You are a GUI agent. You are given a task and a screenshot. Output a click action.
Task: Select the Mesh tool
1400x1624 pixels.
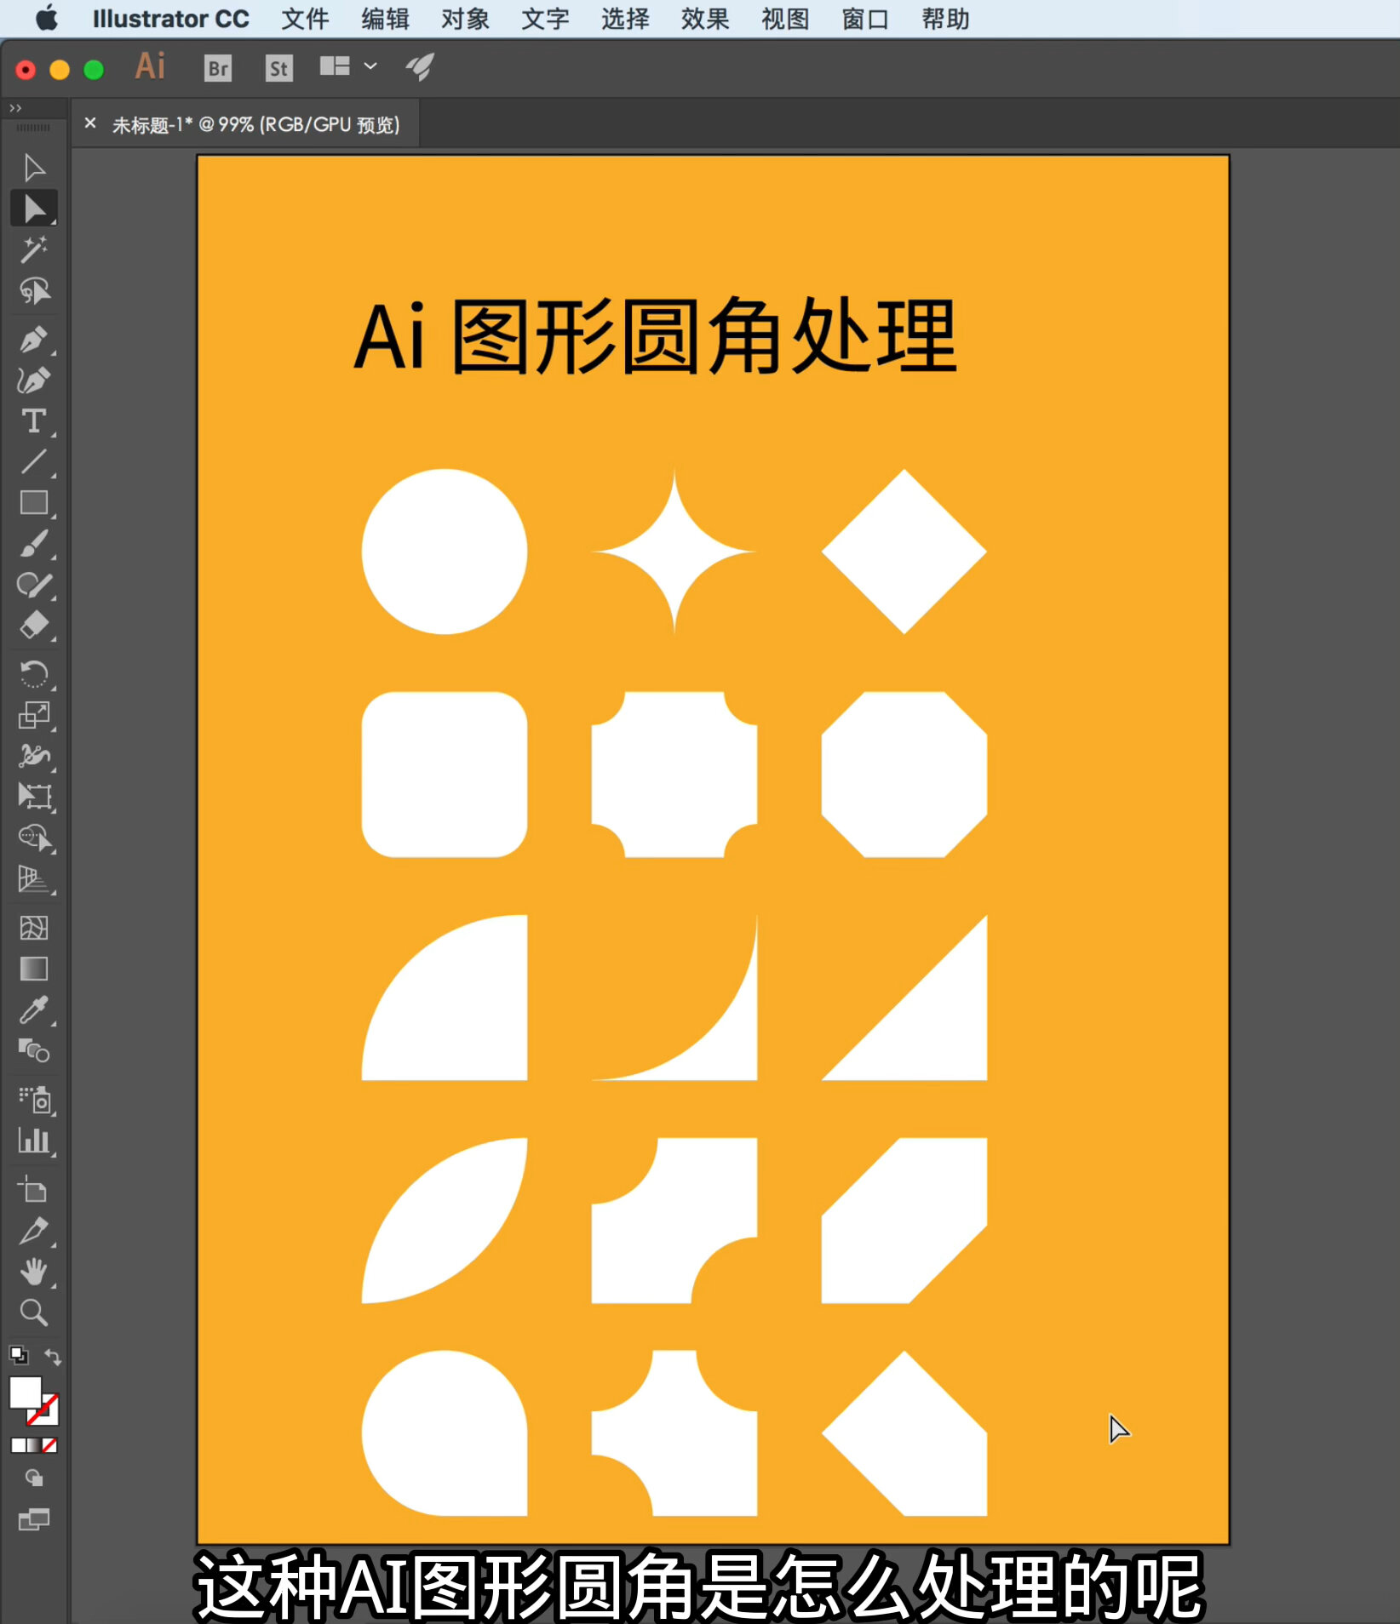click(34, 927)
